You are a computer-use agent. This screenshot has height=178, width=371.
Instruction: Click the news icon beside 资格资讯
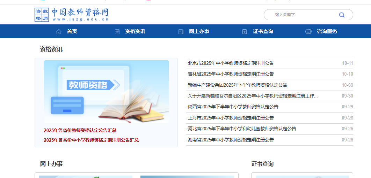click(117, 32)
